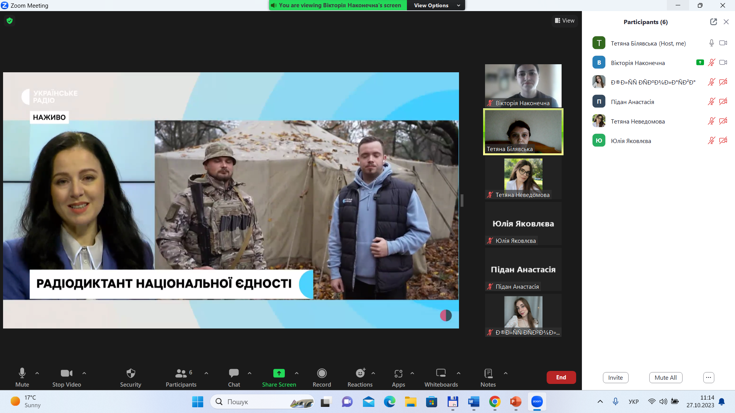Open View Options dropdown
735x413 pixels.
436,5
